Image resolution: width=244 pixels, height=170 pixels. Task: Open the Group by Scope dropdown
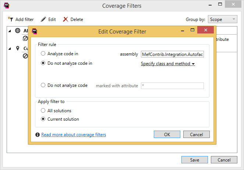pos(223,19)
